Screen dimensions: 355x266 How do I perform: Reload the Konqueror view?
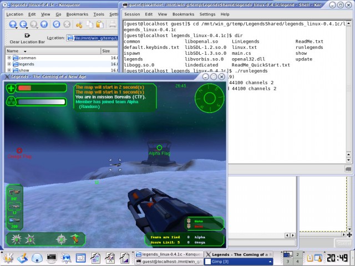[57, 24]
